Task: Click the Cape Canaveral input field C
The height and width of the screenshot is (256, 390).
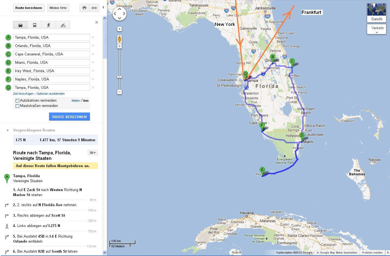Action: (x=52, y=54)
